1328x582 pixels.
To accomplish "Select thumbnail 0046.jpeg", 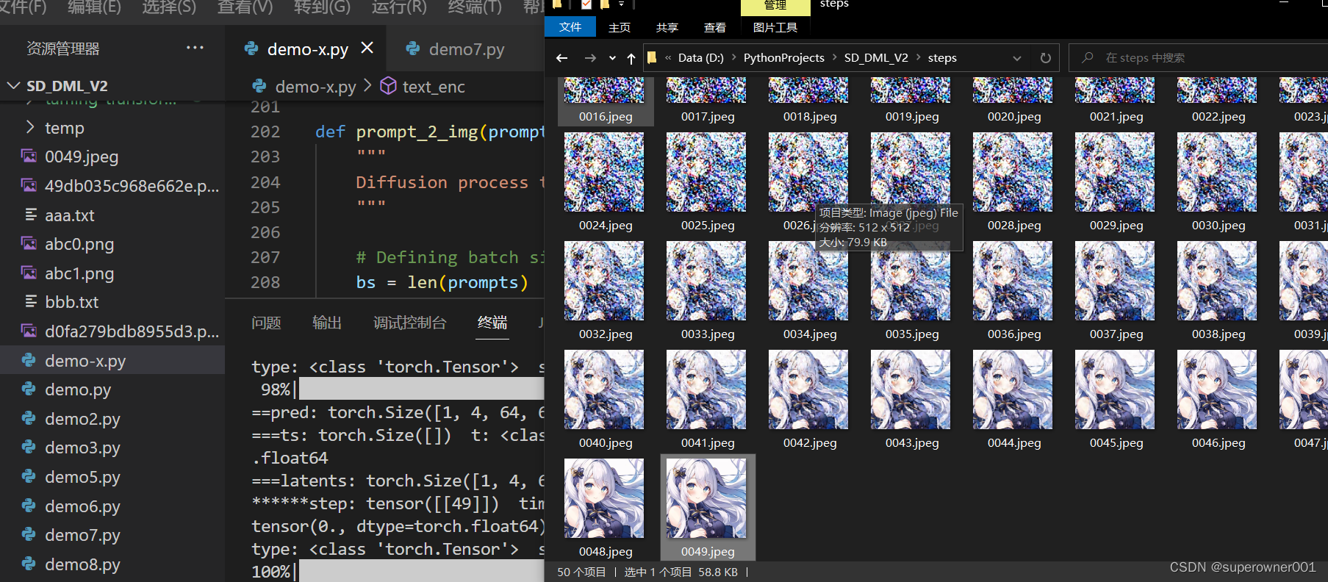I will click(1217, 389).
